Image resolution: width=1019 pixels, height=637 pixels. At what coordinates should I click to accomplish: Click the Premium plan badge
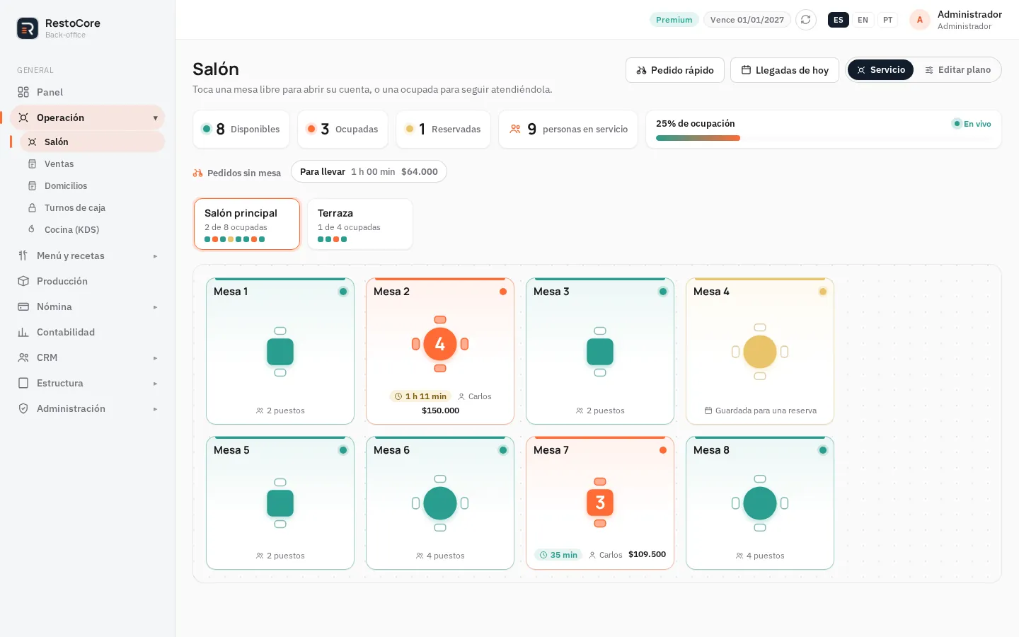pyautogui.click(x=674, y=20)
